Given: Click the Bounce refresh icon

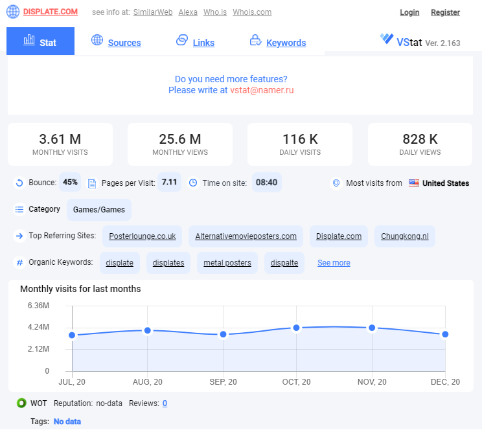Looking at the screenshot, I should coord(19,183).
